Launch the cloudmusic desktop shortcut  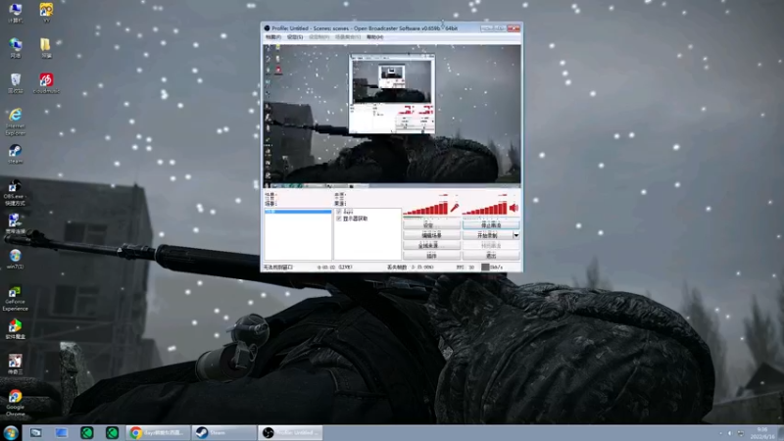pyautogui.click(x=46, y=83)
